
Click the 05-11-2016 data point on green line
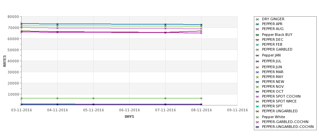(93, 98)
